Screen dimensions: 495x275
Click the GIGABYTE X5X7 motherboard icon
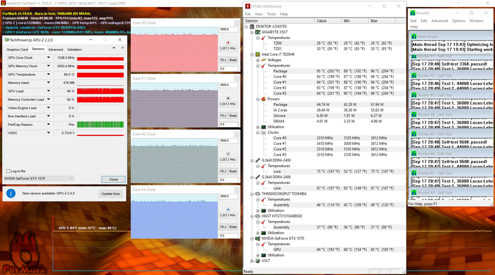pos(258,32)
